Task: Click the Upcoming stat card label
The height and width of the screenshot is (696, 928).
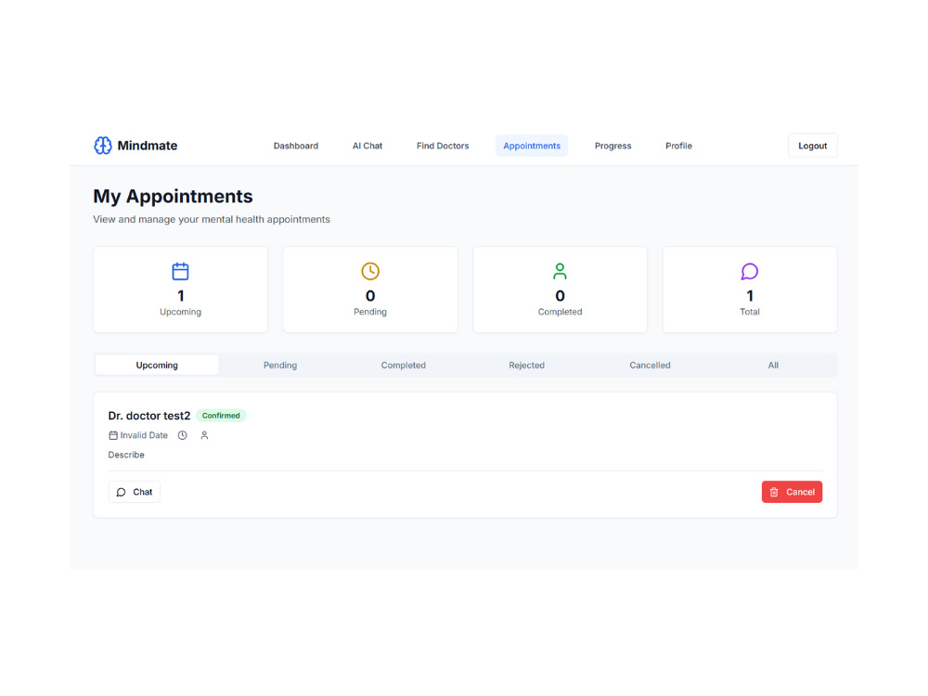Action: (181, 312)
